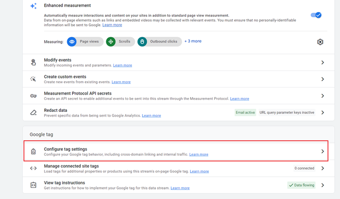This screenshot has height=199, width=340.
Task: Click the Modify events hand icon
Action: point(33,62)
